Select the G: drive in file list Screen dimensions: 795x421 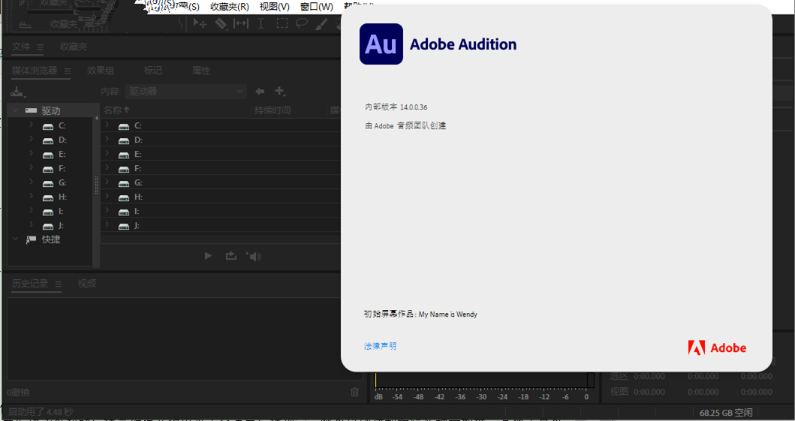click(x=138, y=182)
